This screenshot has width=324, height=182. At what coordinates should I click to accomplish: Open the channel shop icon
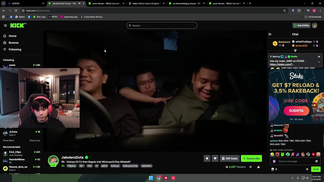[273, 169]
